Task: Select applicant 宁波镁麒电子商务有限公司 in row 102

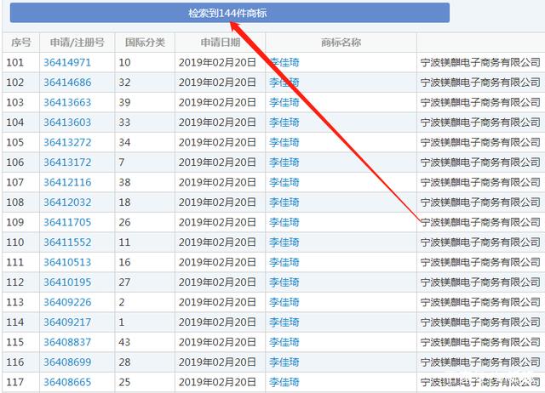Action: (480, 83)
